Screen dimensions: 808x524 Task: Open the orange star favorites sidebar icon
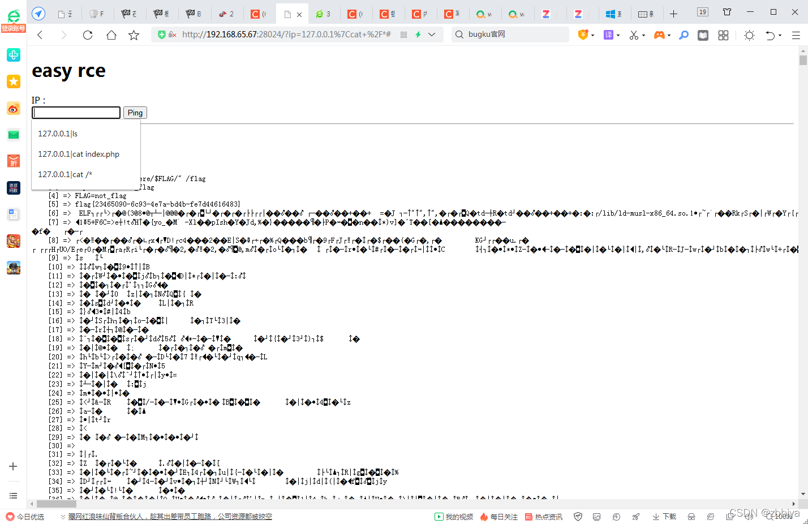point(14,81)
